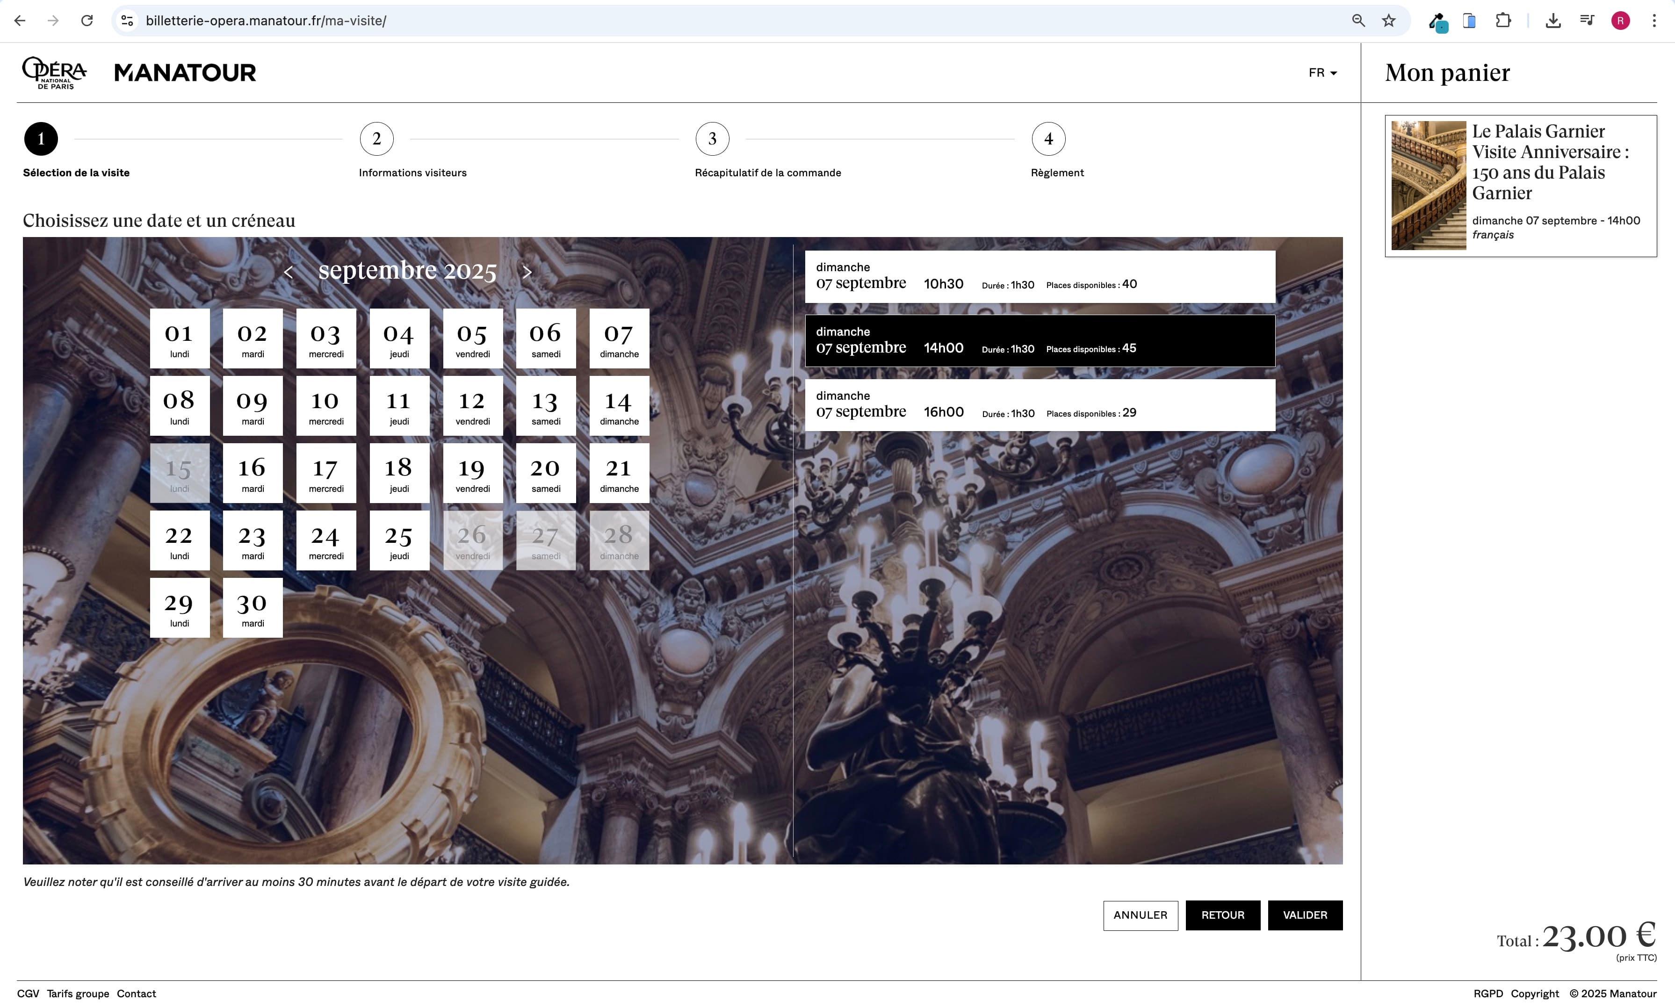The height and width of the screenshot is (1008, 1675).
Task: Select the 16h00 time slot
Action: pos(1039,405)
